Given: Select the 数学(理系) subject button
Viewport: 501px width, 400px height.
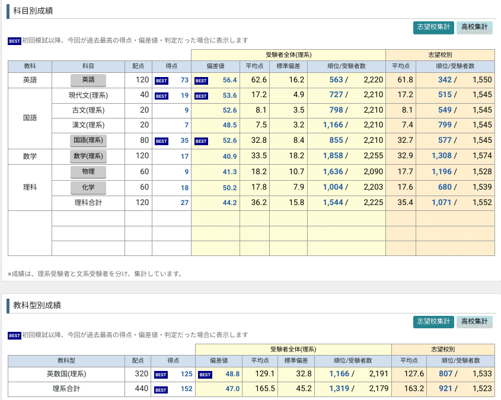Looking at the screenshot, I should (x=88, y=156).
